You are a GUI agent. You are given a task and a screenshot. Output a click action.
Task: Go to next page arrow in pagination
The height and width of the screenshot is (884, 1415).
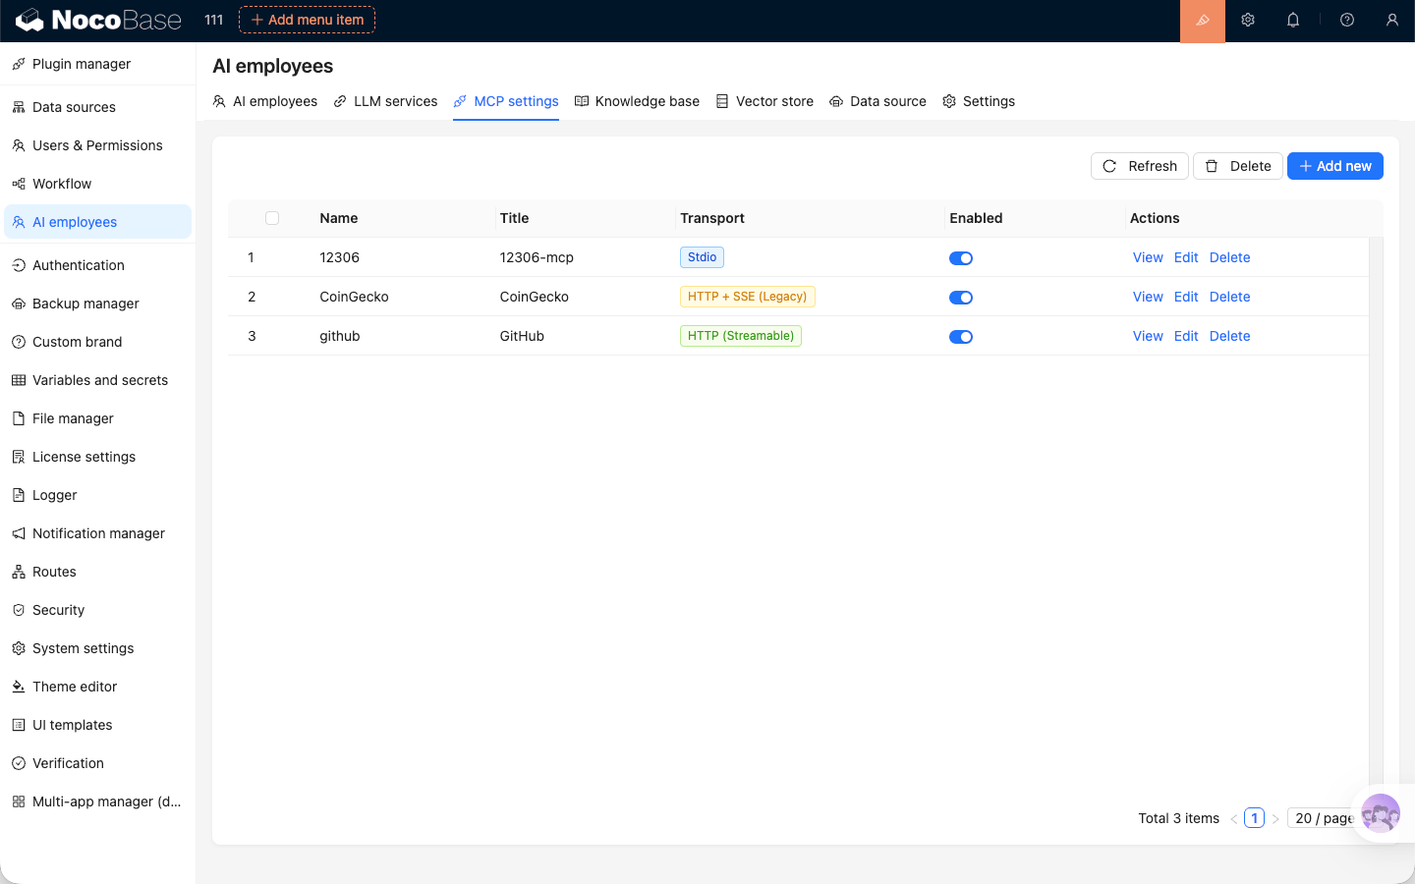pyautogui.click(x=1275, y=818)
